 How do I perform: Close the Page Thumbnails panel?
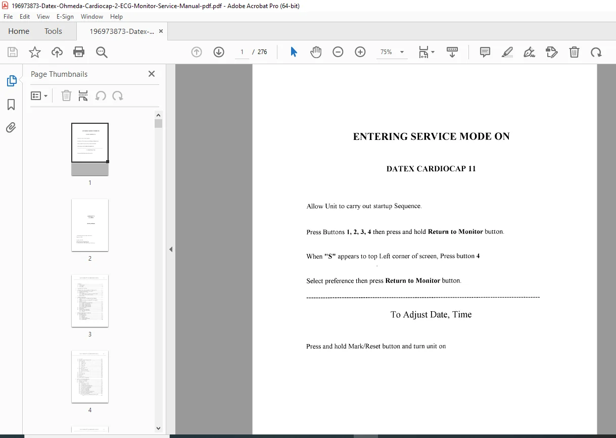tap(151, 74)
